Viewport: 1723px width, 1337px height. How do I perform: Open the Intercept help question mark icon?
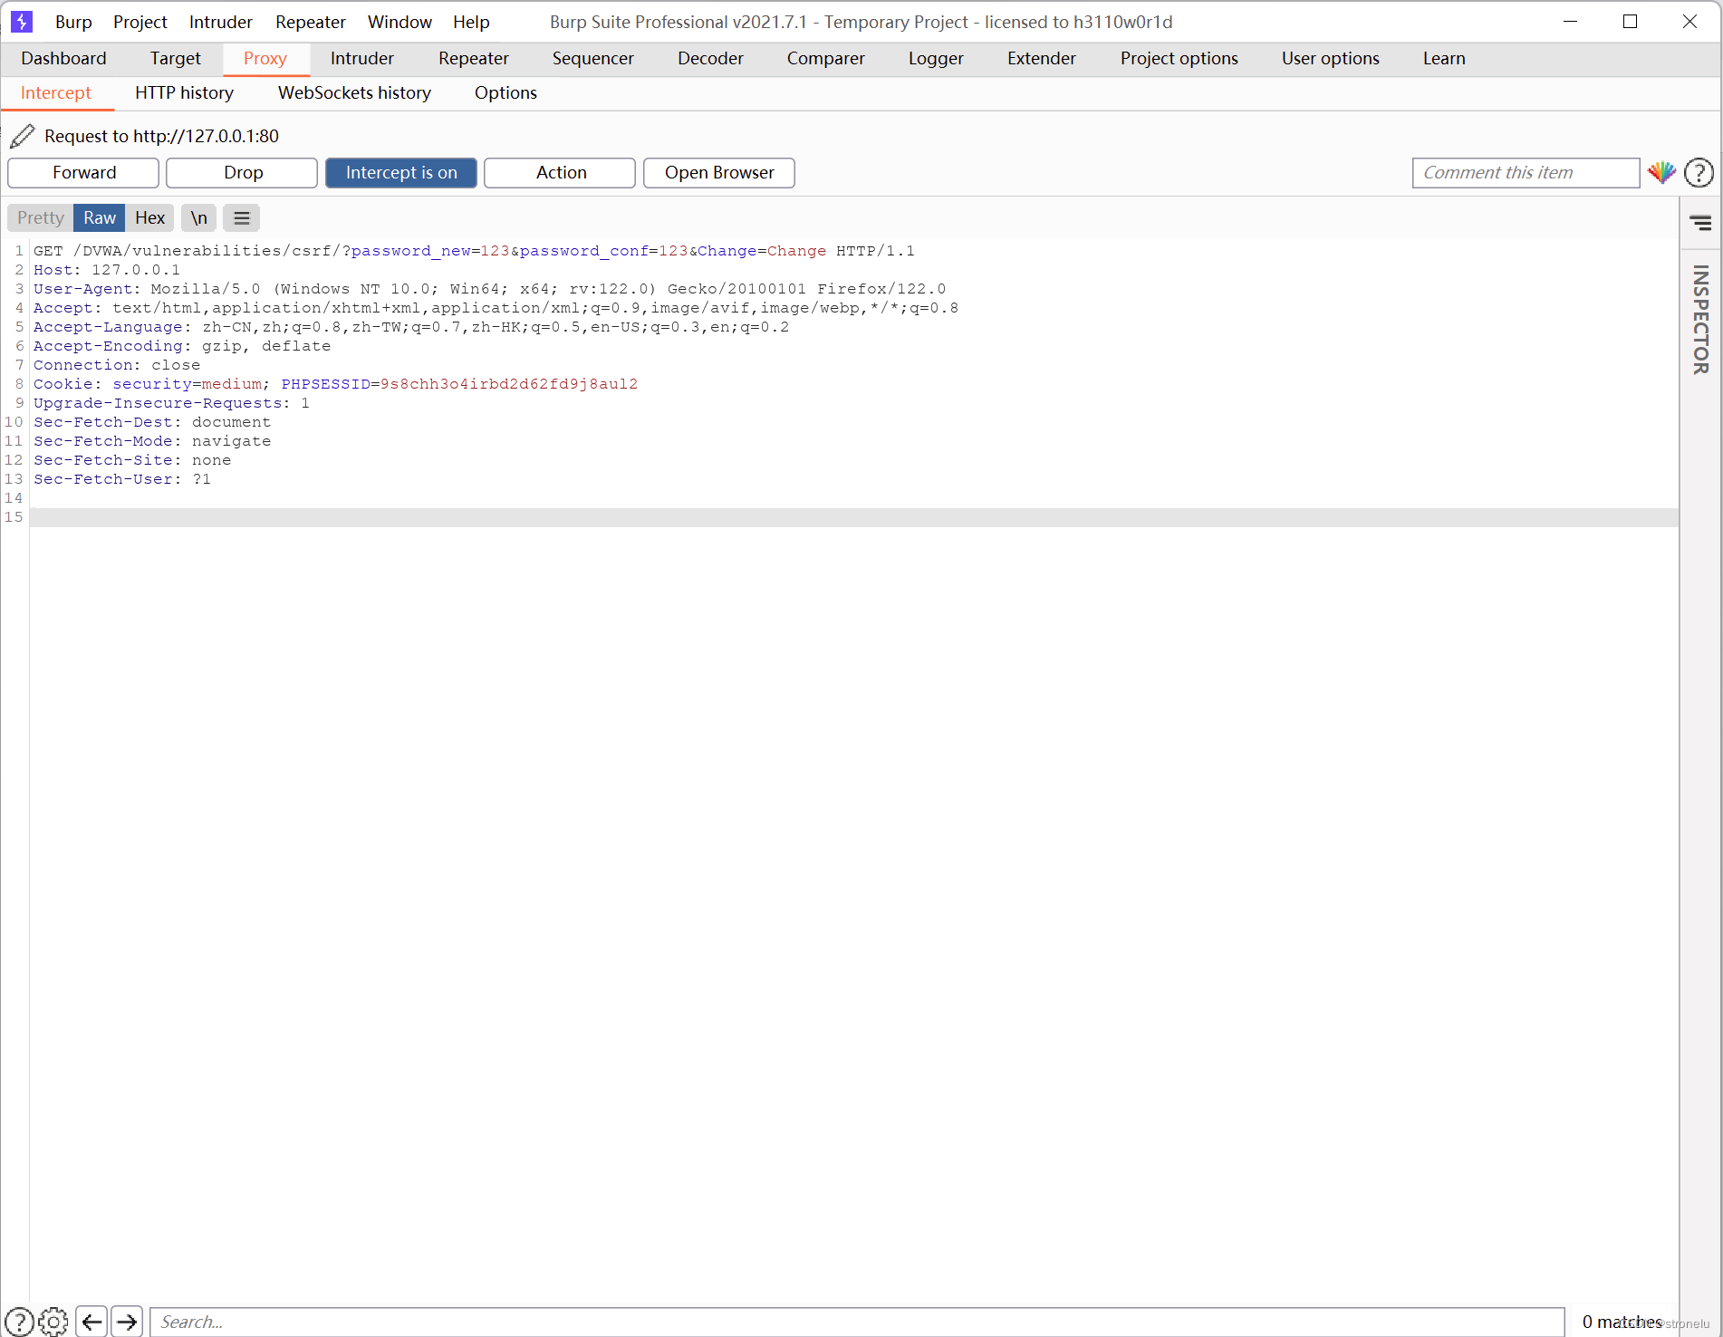coord(1699,172)
